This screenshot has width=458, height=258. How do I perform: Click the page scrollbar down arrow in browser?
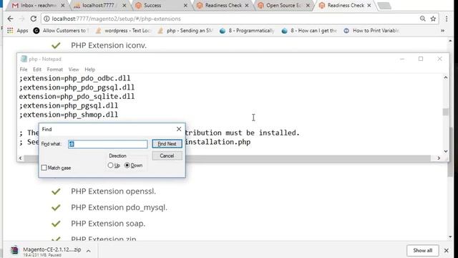[450, 236]
